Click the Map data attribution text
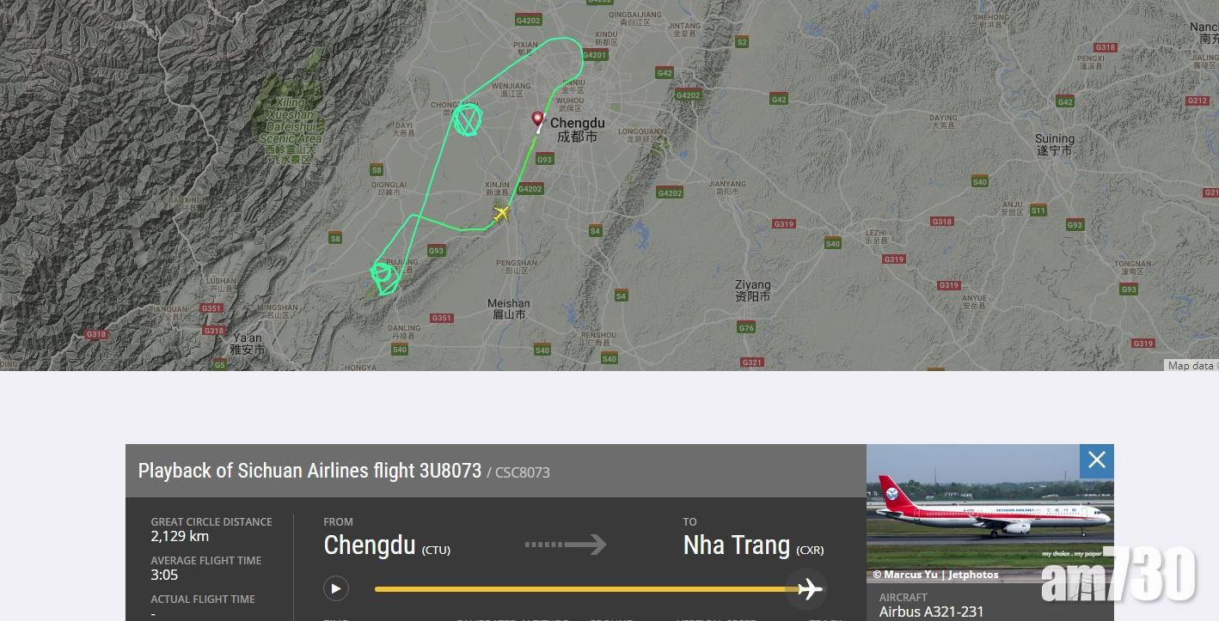Viewport: 1219px width, 621px height. (1192, 366)
